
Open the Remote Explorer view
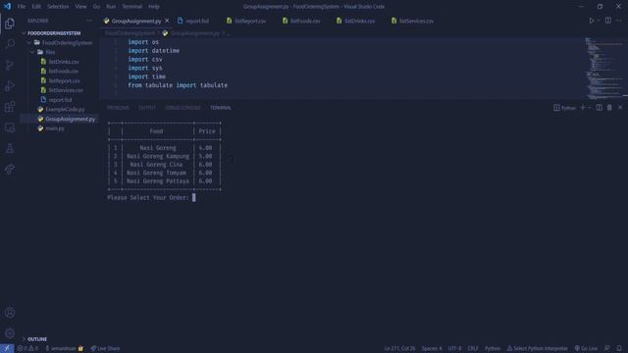pos(10,127)
